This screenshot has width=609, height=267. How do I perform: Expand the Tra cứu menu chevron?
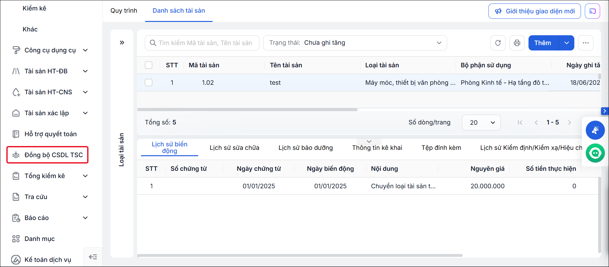tap(85, 197)
